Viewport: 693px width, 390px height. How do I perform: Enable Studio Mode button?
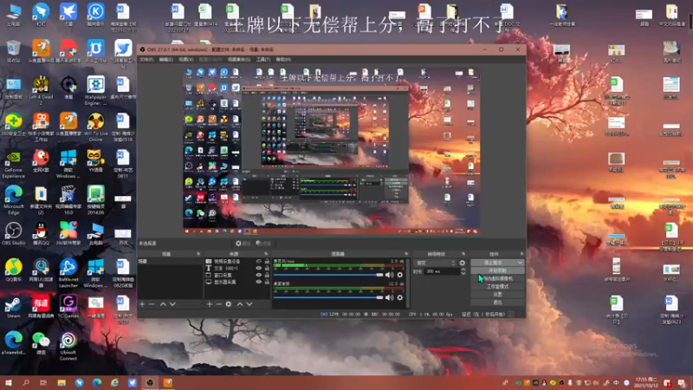pyautogui.click(x=497, y=287)
